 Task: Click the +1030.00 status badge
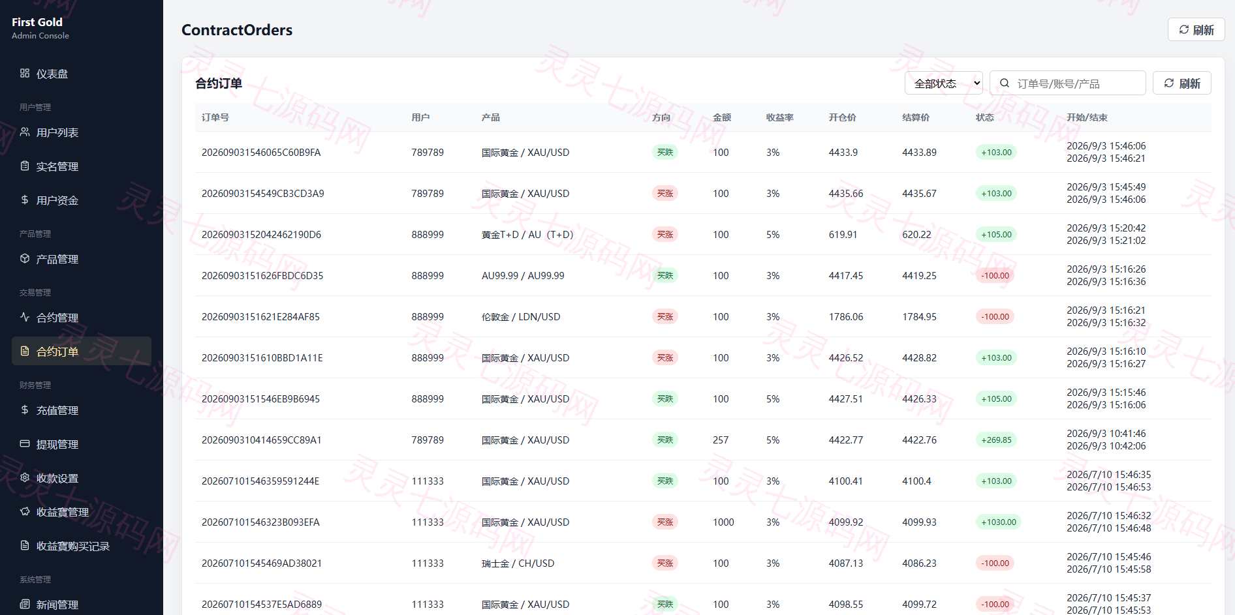pos(999,522)
